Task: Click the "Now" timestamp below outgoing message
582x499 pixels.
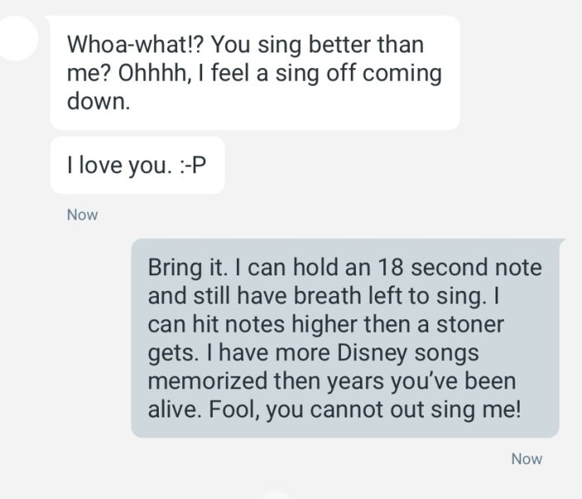Action: point(526,458)
